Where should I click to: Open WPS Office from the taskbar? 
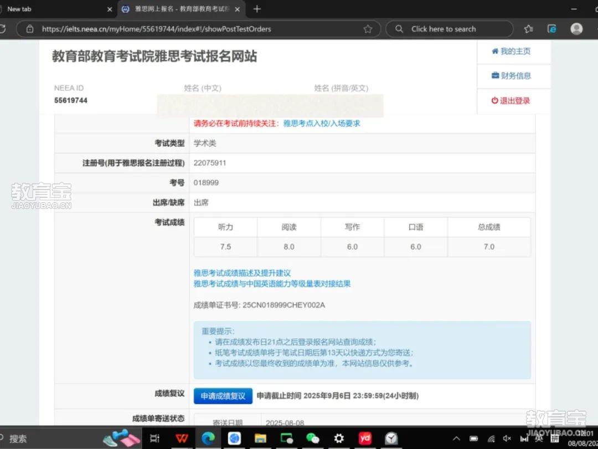(x=182, y=438)
